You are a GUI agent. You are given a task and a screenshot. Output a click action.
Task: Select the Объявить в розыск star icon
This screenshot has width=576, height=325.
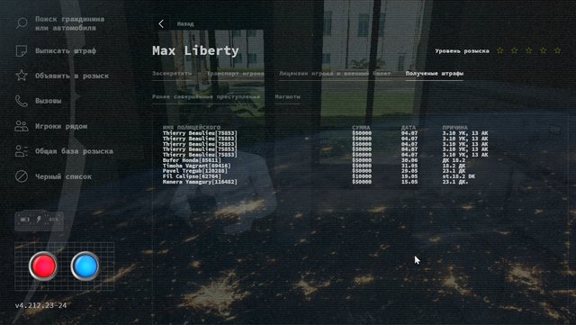[22, 76]
